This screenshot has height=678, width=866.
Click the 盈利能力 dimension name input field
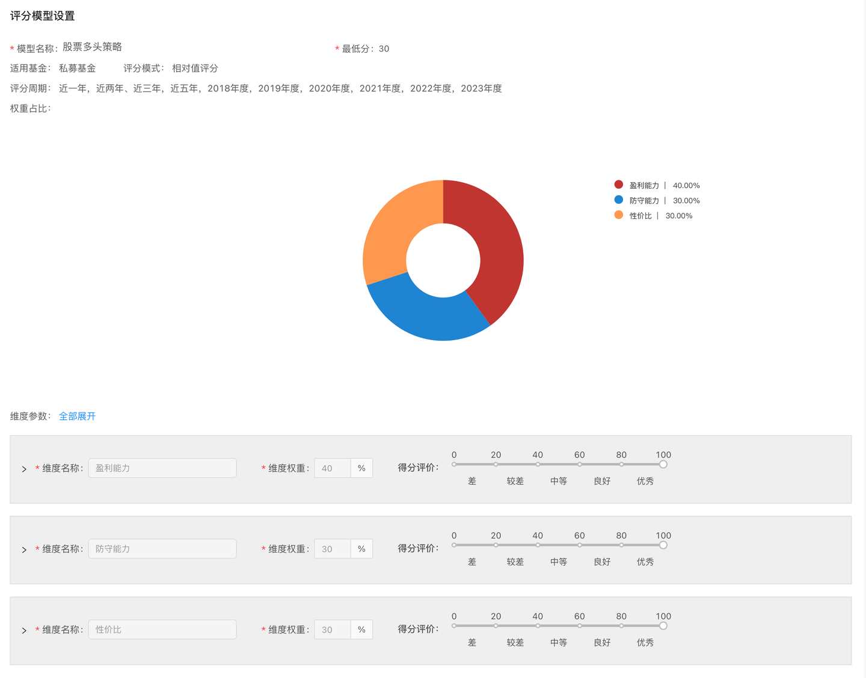162,468
